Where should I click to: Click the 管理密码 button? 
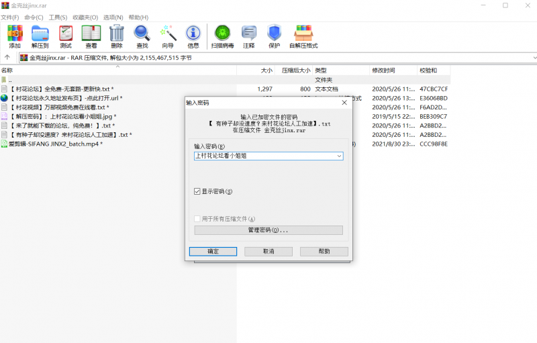coord(268,230)
